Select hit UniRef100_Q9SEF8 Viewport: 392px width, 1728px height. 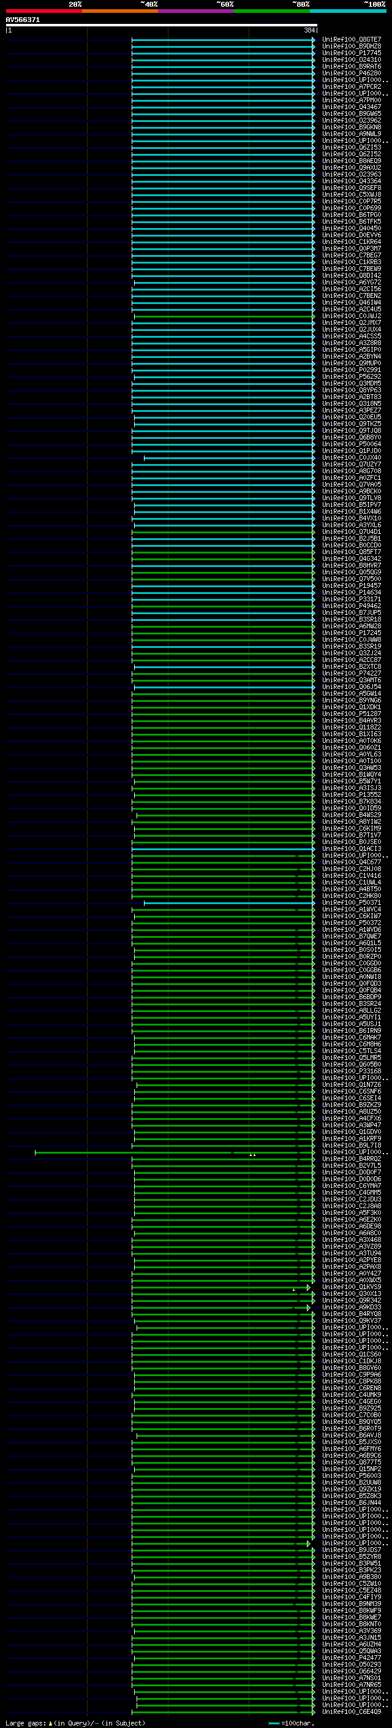352,188
